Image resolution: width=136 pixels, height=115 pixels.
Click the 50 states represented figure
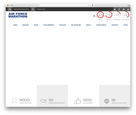(x=51, y=100)
